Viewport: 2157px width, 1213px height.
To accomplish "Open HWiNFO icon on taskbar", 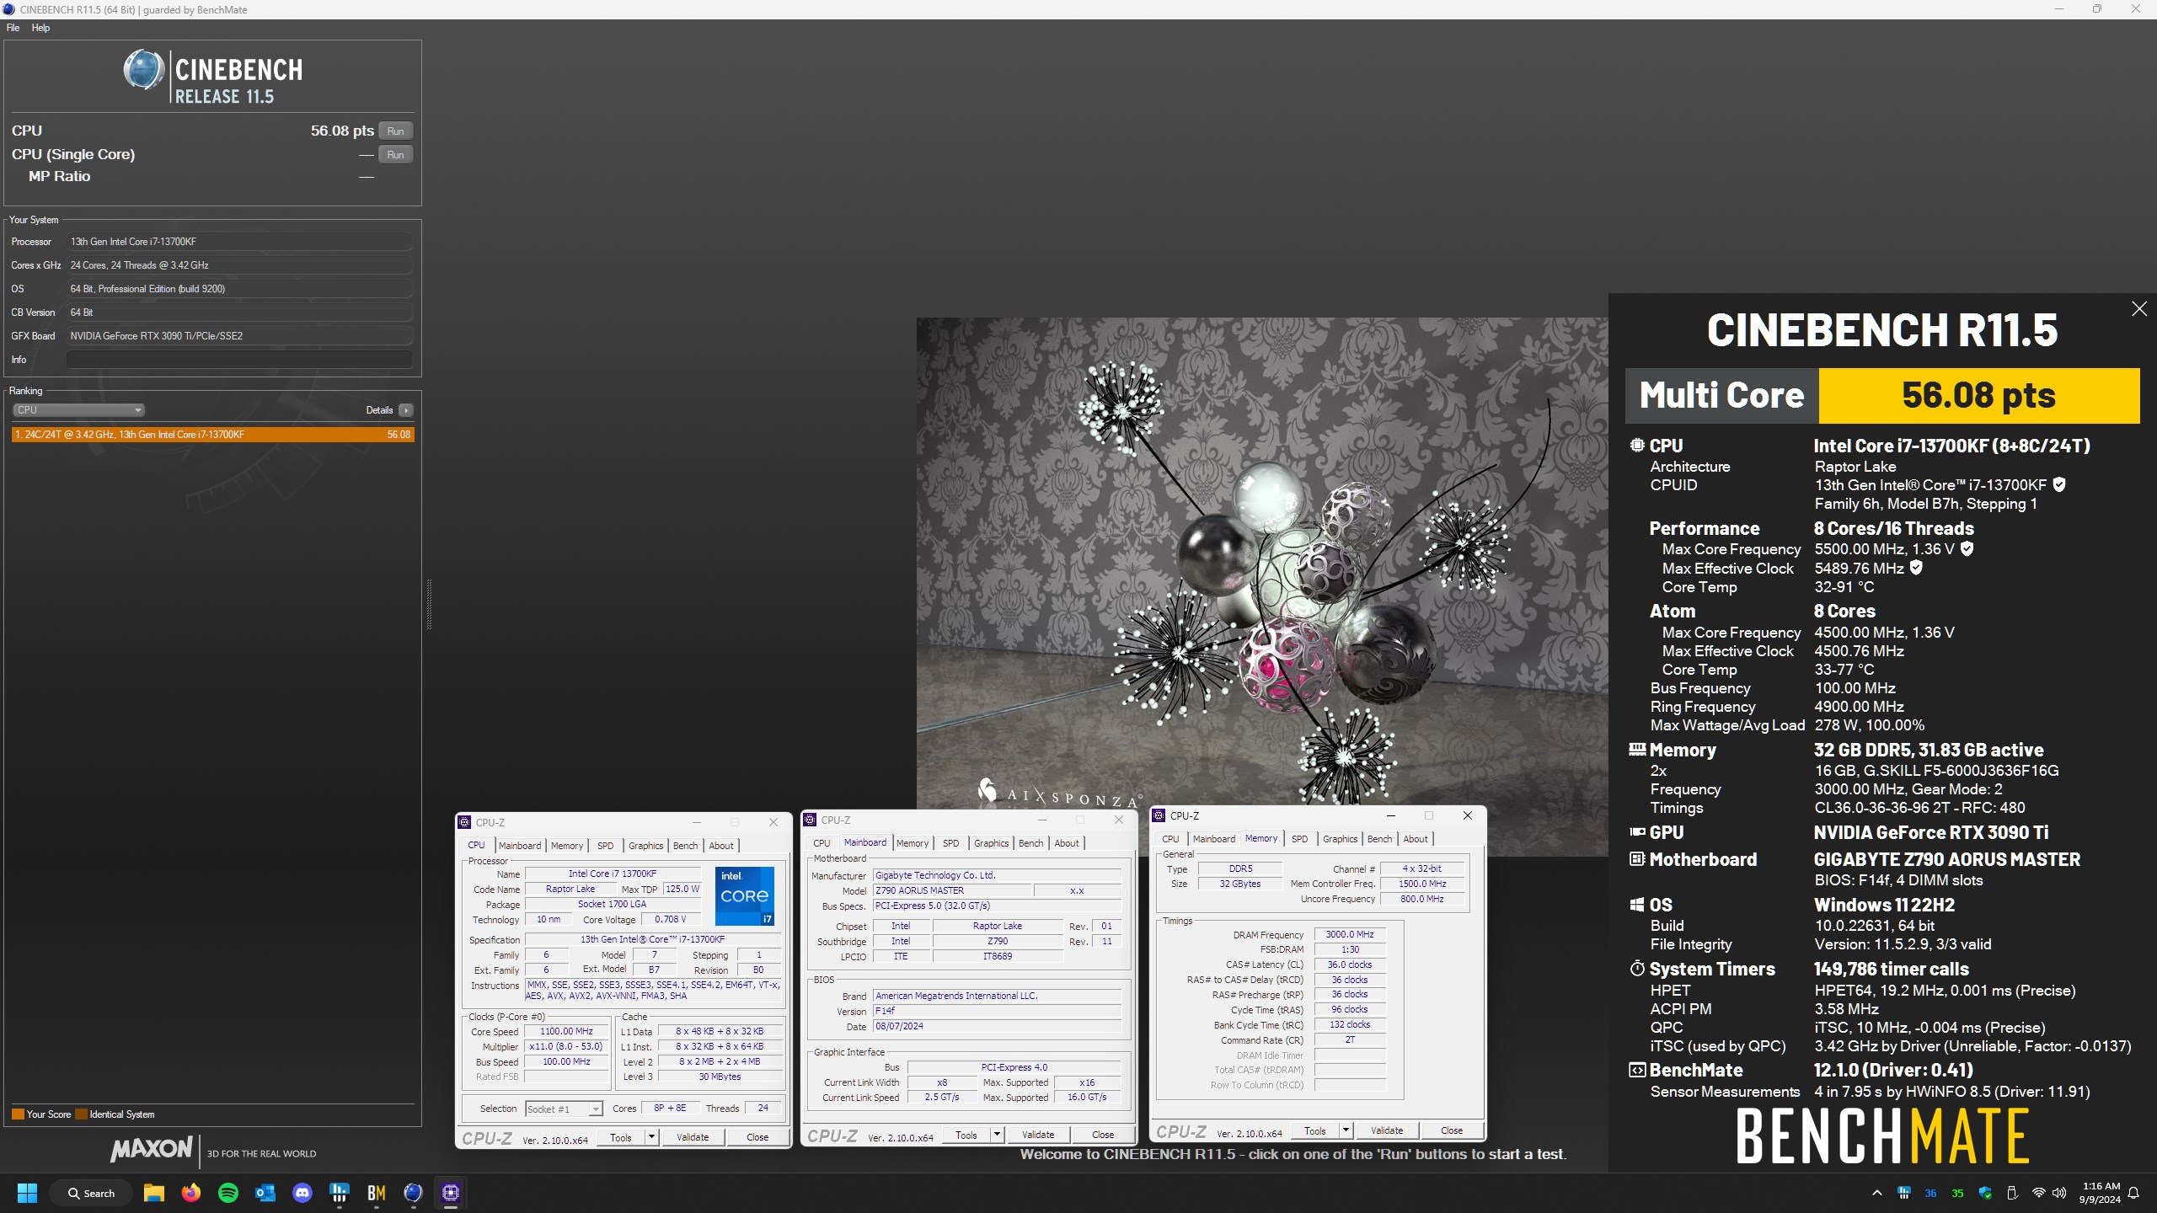I will [x=340, y=1193].
